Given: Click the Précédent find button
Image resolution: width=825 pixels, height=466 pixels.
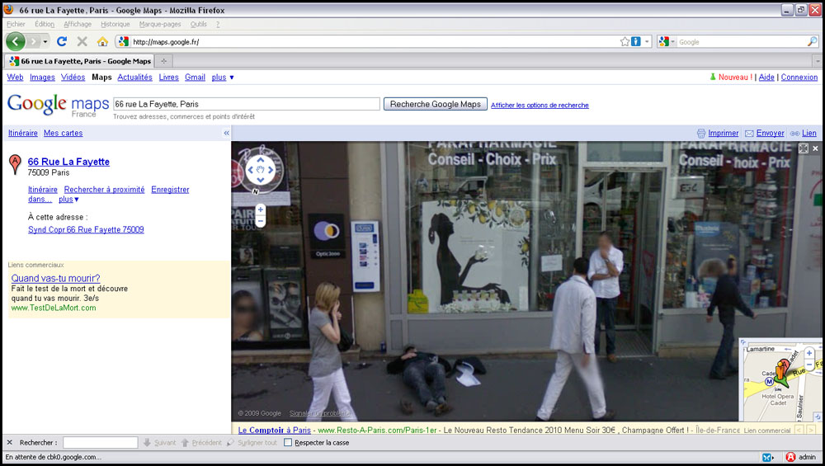Looking at the screenshot, I should click(x=201, y=442).
